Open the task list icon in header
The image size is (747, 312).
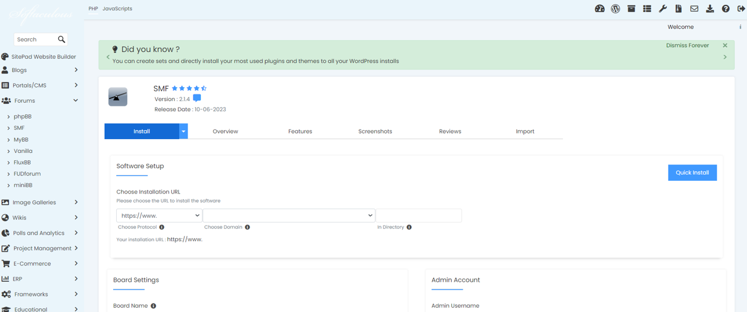click(647, 8)
